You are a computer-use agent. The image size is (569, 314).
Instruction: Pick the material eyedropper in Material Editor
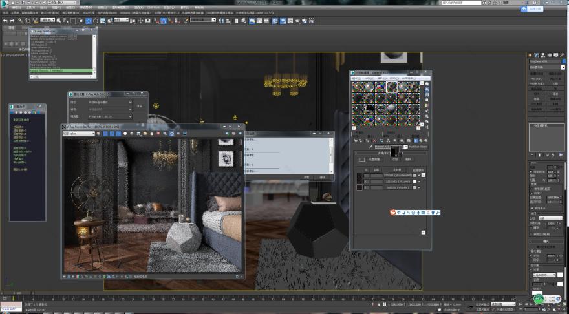click(371, 147)
